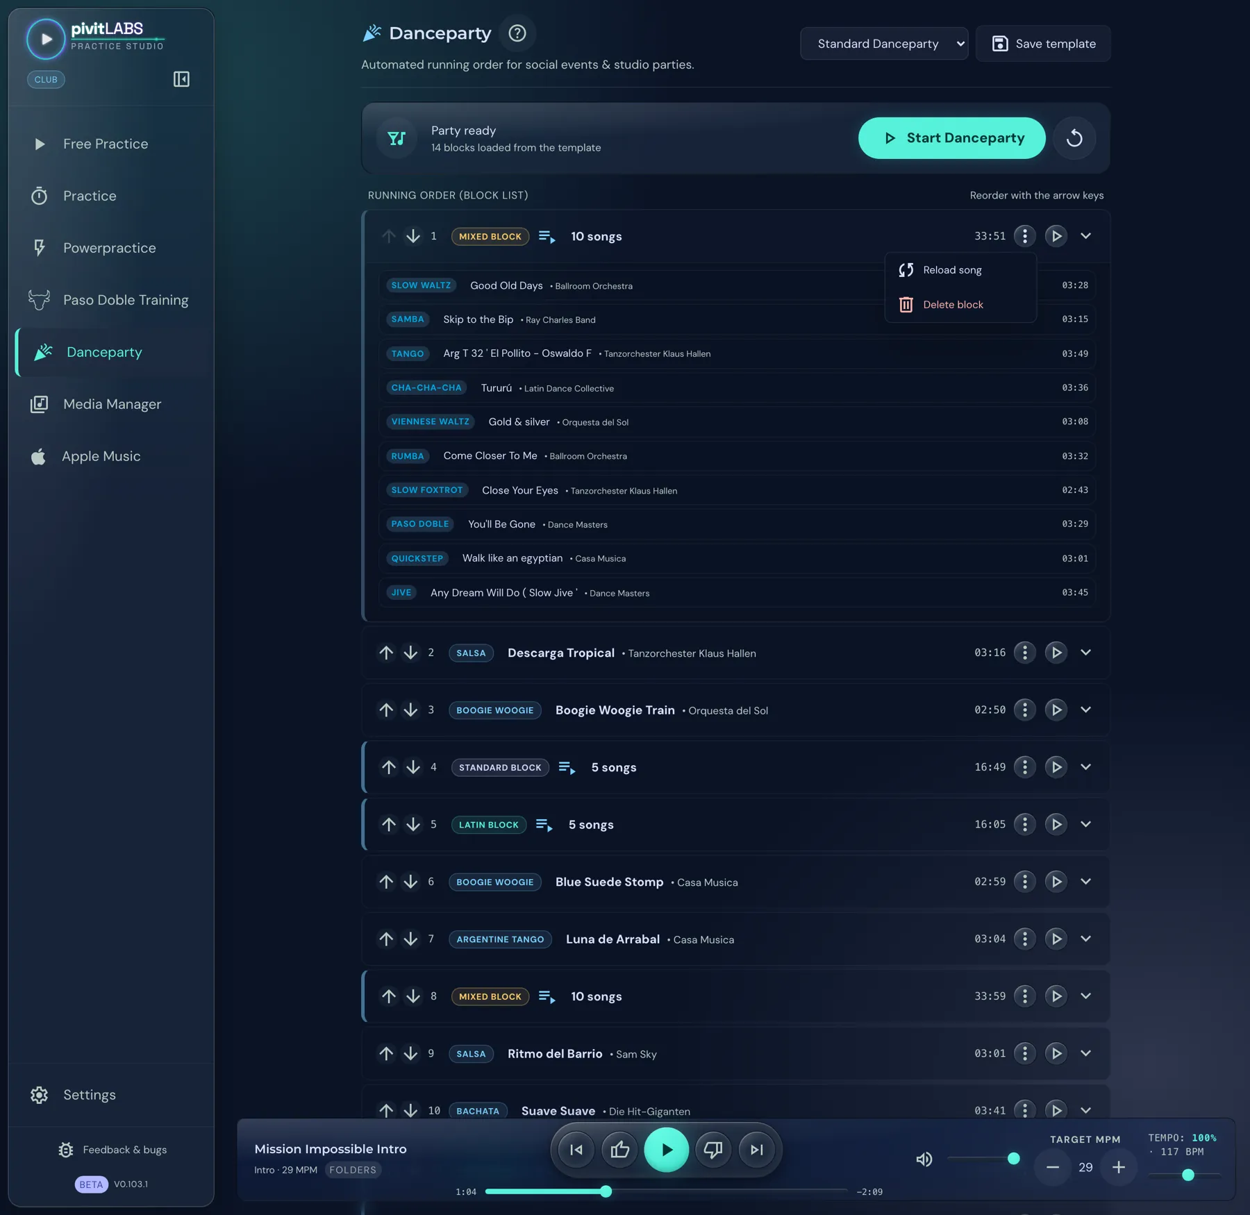The height and width of the screenshot is (1215, 1250).
Task: Select Danceparty in sidebar
Action: [112, 352]
